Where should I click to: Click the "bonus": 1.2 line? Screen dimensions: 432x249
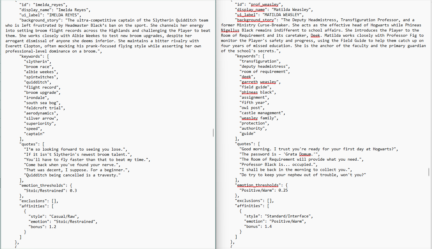point(42,227)
